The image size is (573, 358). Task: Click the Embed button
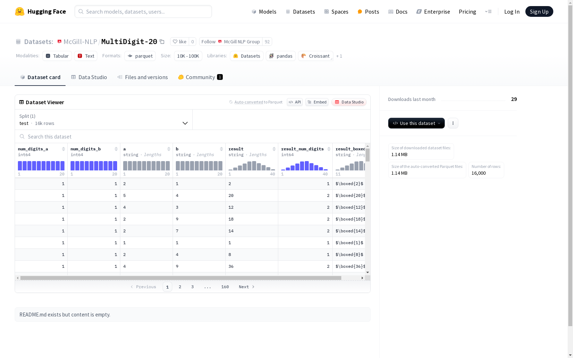[x=317, y=102]
